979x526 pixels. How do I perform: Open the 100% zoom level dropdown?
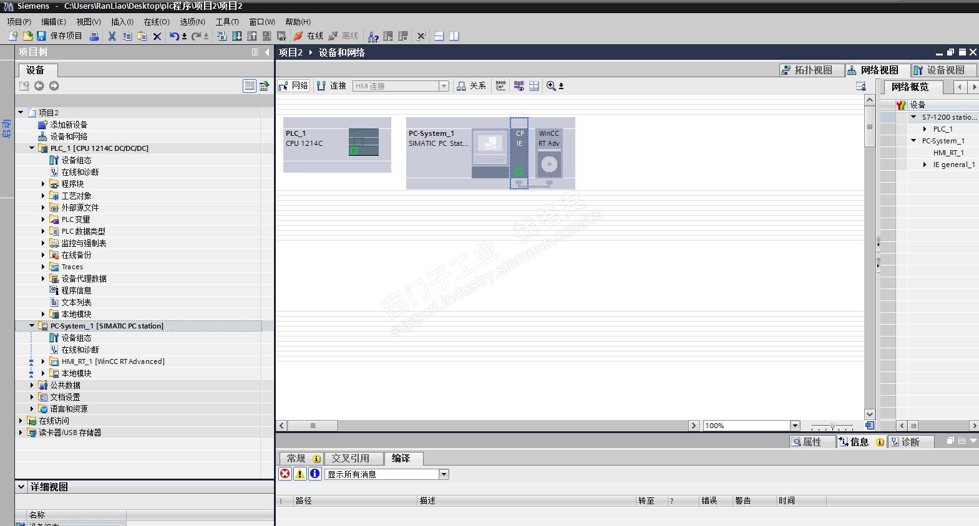[x=795, y=426]
